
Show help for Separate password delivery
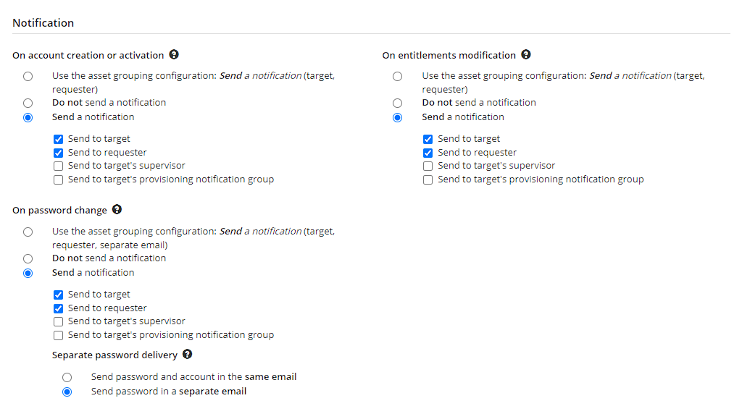pos(188,354)
